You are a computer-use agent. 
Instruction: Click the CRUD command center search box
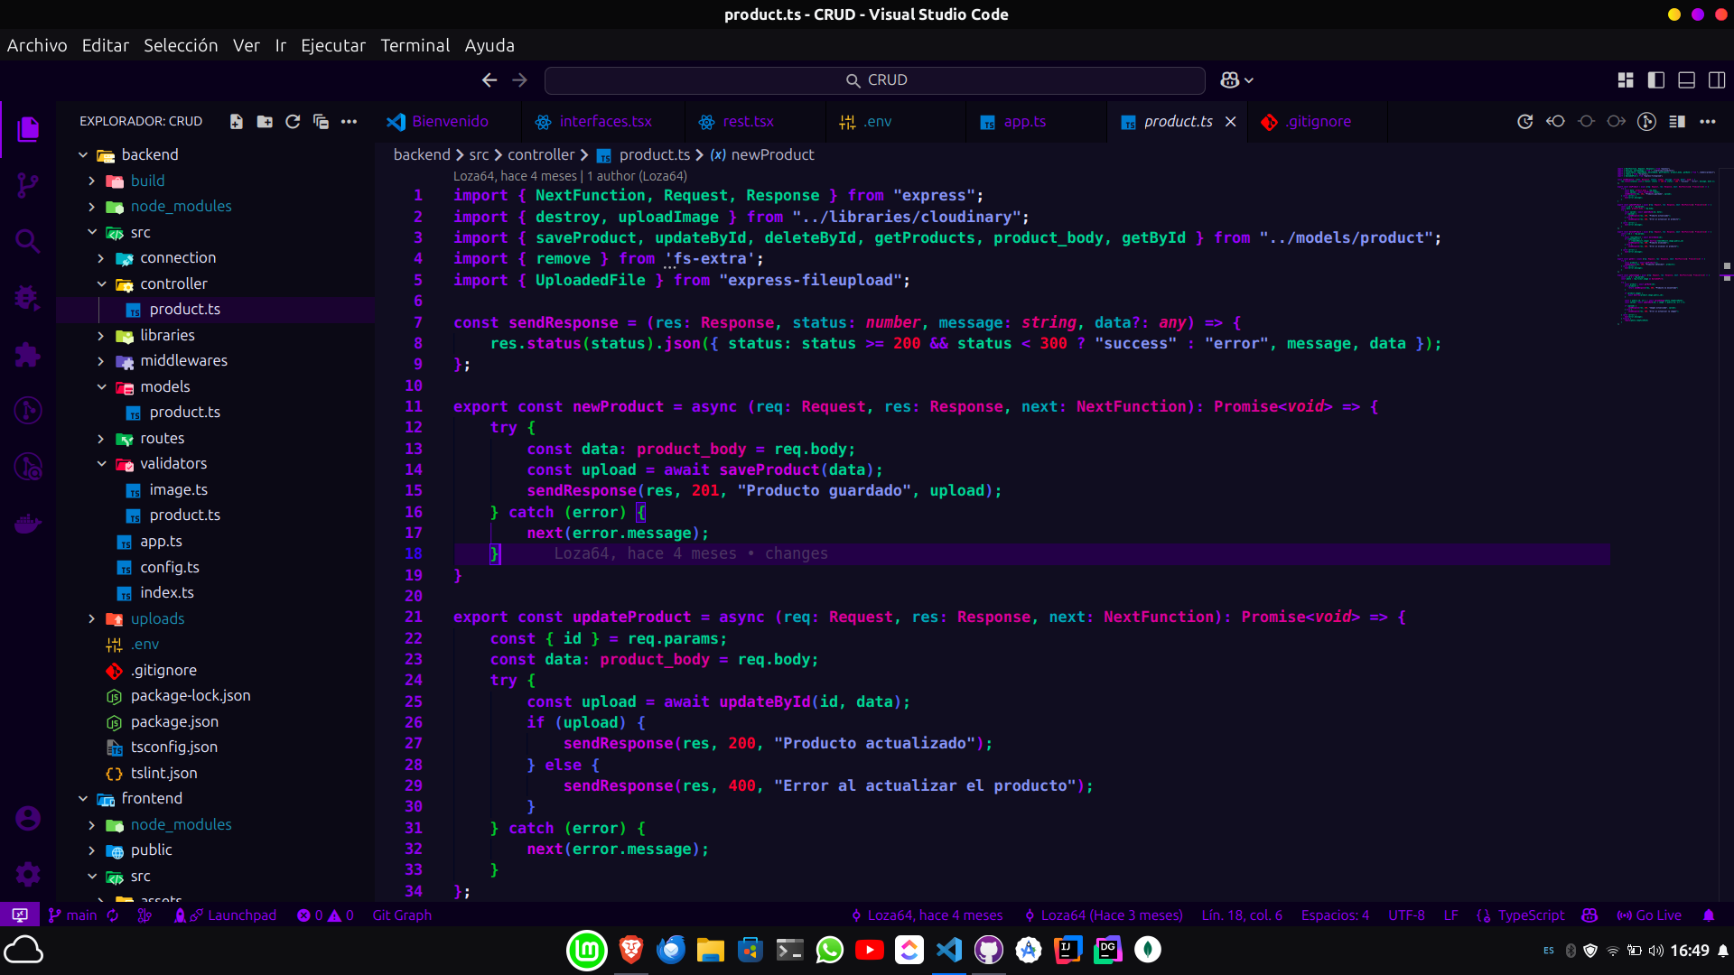click(874, 80)
